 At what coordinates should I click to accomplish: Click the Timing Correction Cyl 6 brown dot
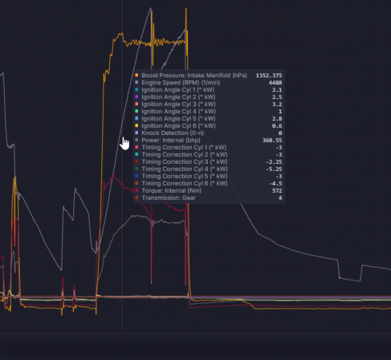pos(137,183)
